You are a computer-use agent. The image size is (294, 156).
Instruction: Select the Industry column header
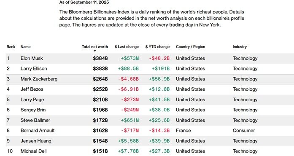point(240,47)
